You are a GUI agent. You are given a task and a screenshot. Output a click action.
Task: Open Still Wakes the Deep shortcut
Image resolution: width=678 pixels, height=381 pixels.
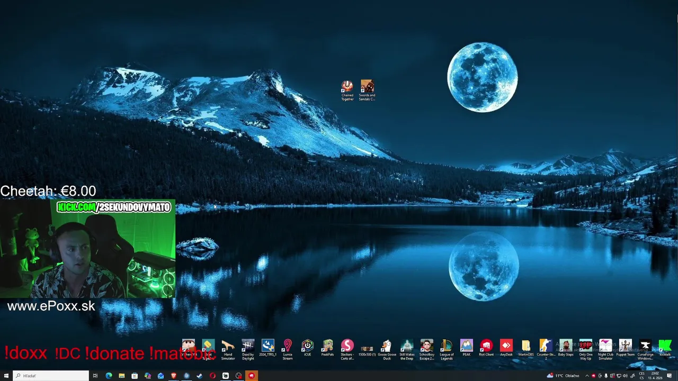[407, 350]
